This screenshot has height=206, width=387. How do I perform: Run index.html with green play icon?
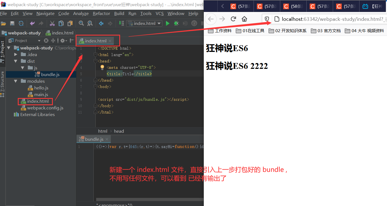[168, 23]
